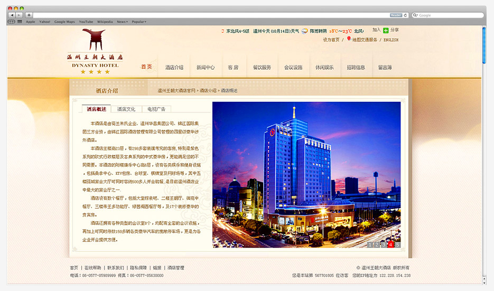Click the green plus share icon
This screenshot has width=494, height=291.
[386, 31]
